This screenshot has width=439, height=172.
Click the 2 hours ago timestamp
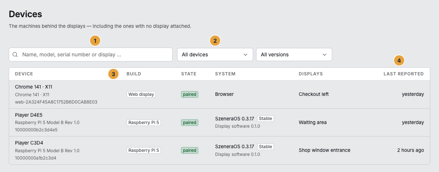pos(410,150)
